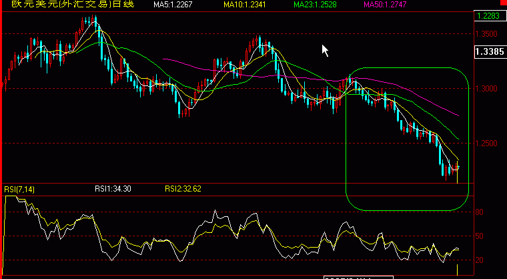Image resolution: width=507 pixels, height=279 pixels.
Task: Click the 1.3500 price axis label
Action: [486, 34]
